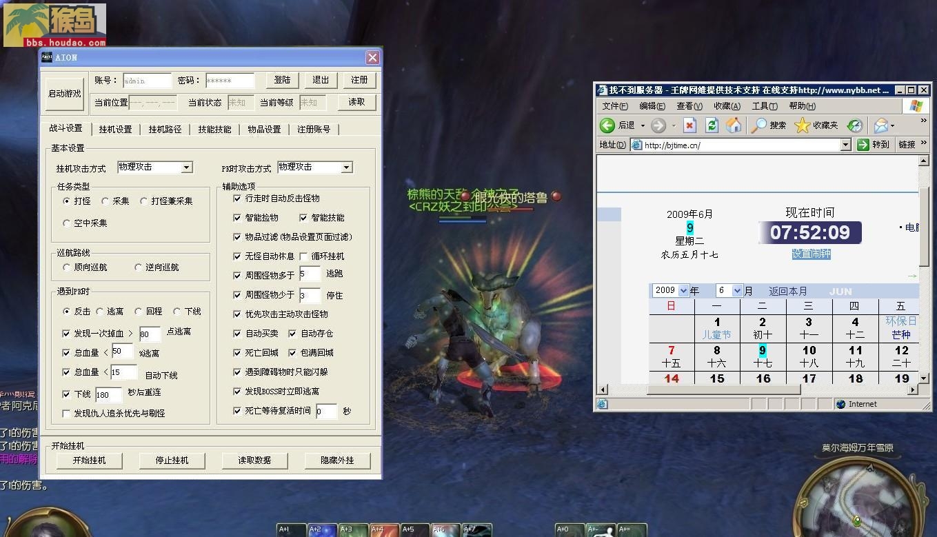Open Mail button dropdown arrow
Image resolution: width=937 pixels, height=537 pixels.
(x=892, y=125)
